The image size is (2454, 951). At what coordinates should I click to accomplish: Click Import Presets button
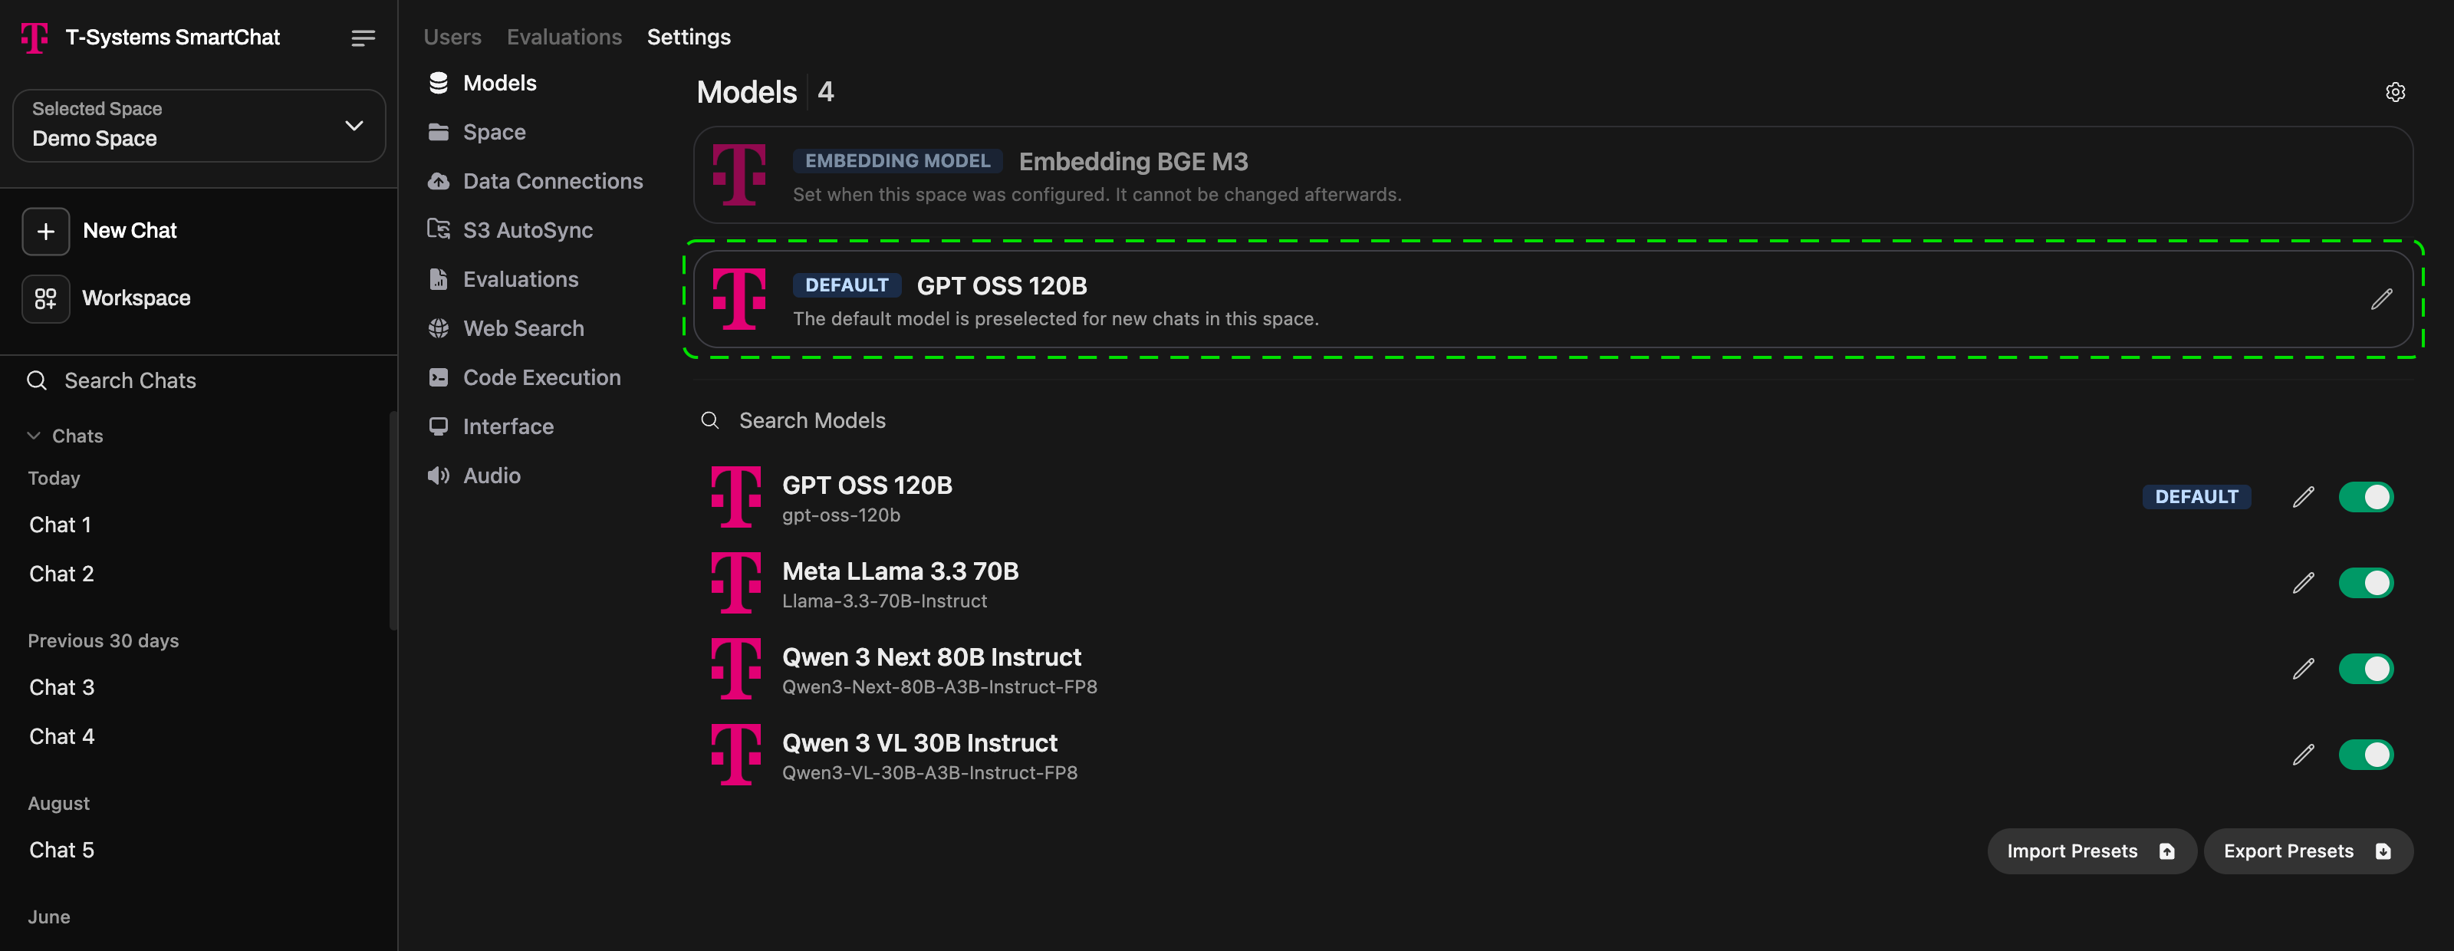click(2091, 851)
